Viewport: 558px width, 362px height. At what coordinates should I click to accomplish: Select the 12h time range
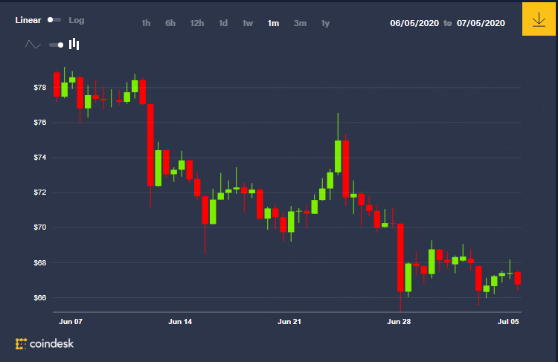(197, 23)
